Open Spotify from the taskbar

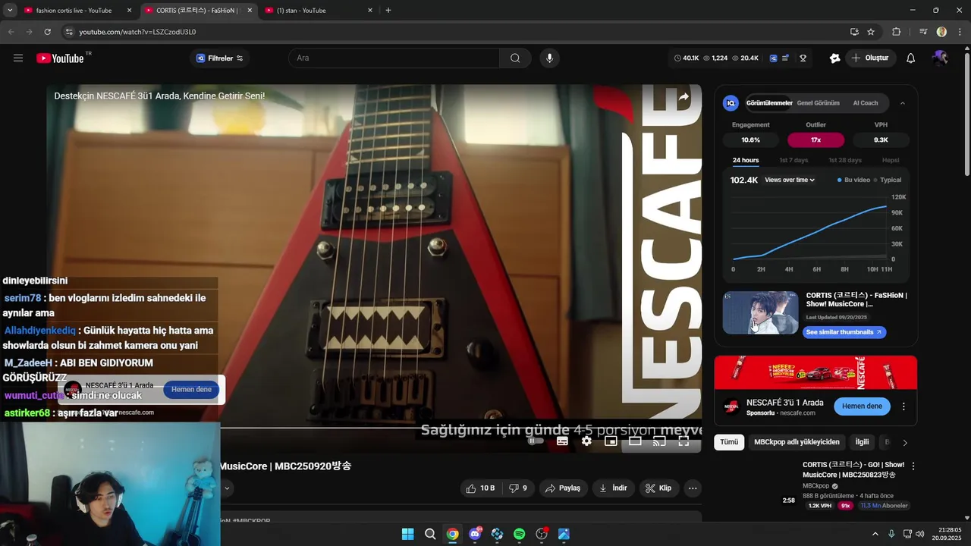520,534
